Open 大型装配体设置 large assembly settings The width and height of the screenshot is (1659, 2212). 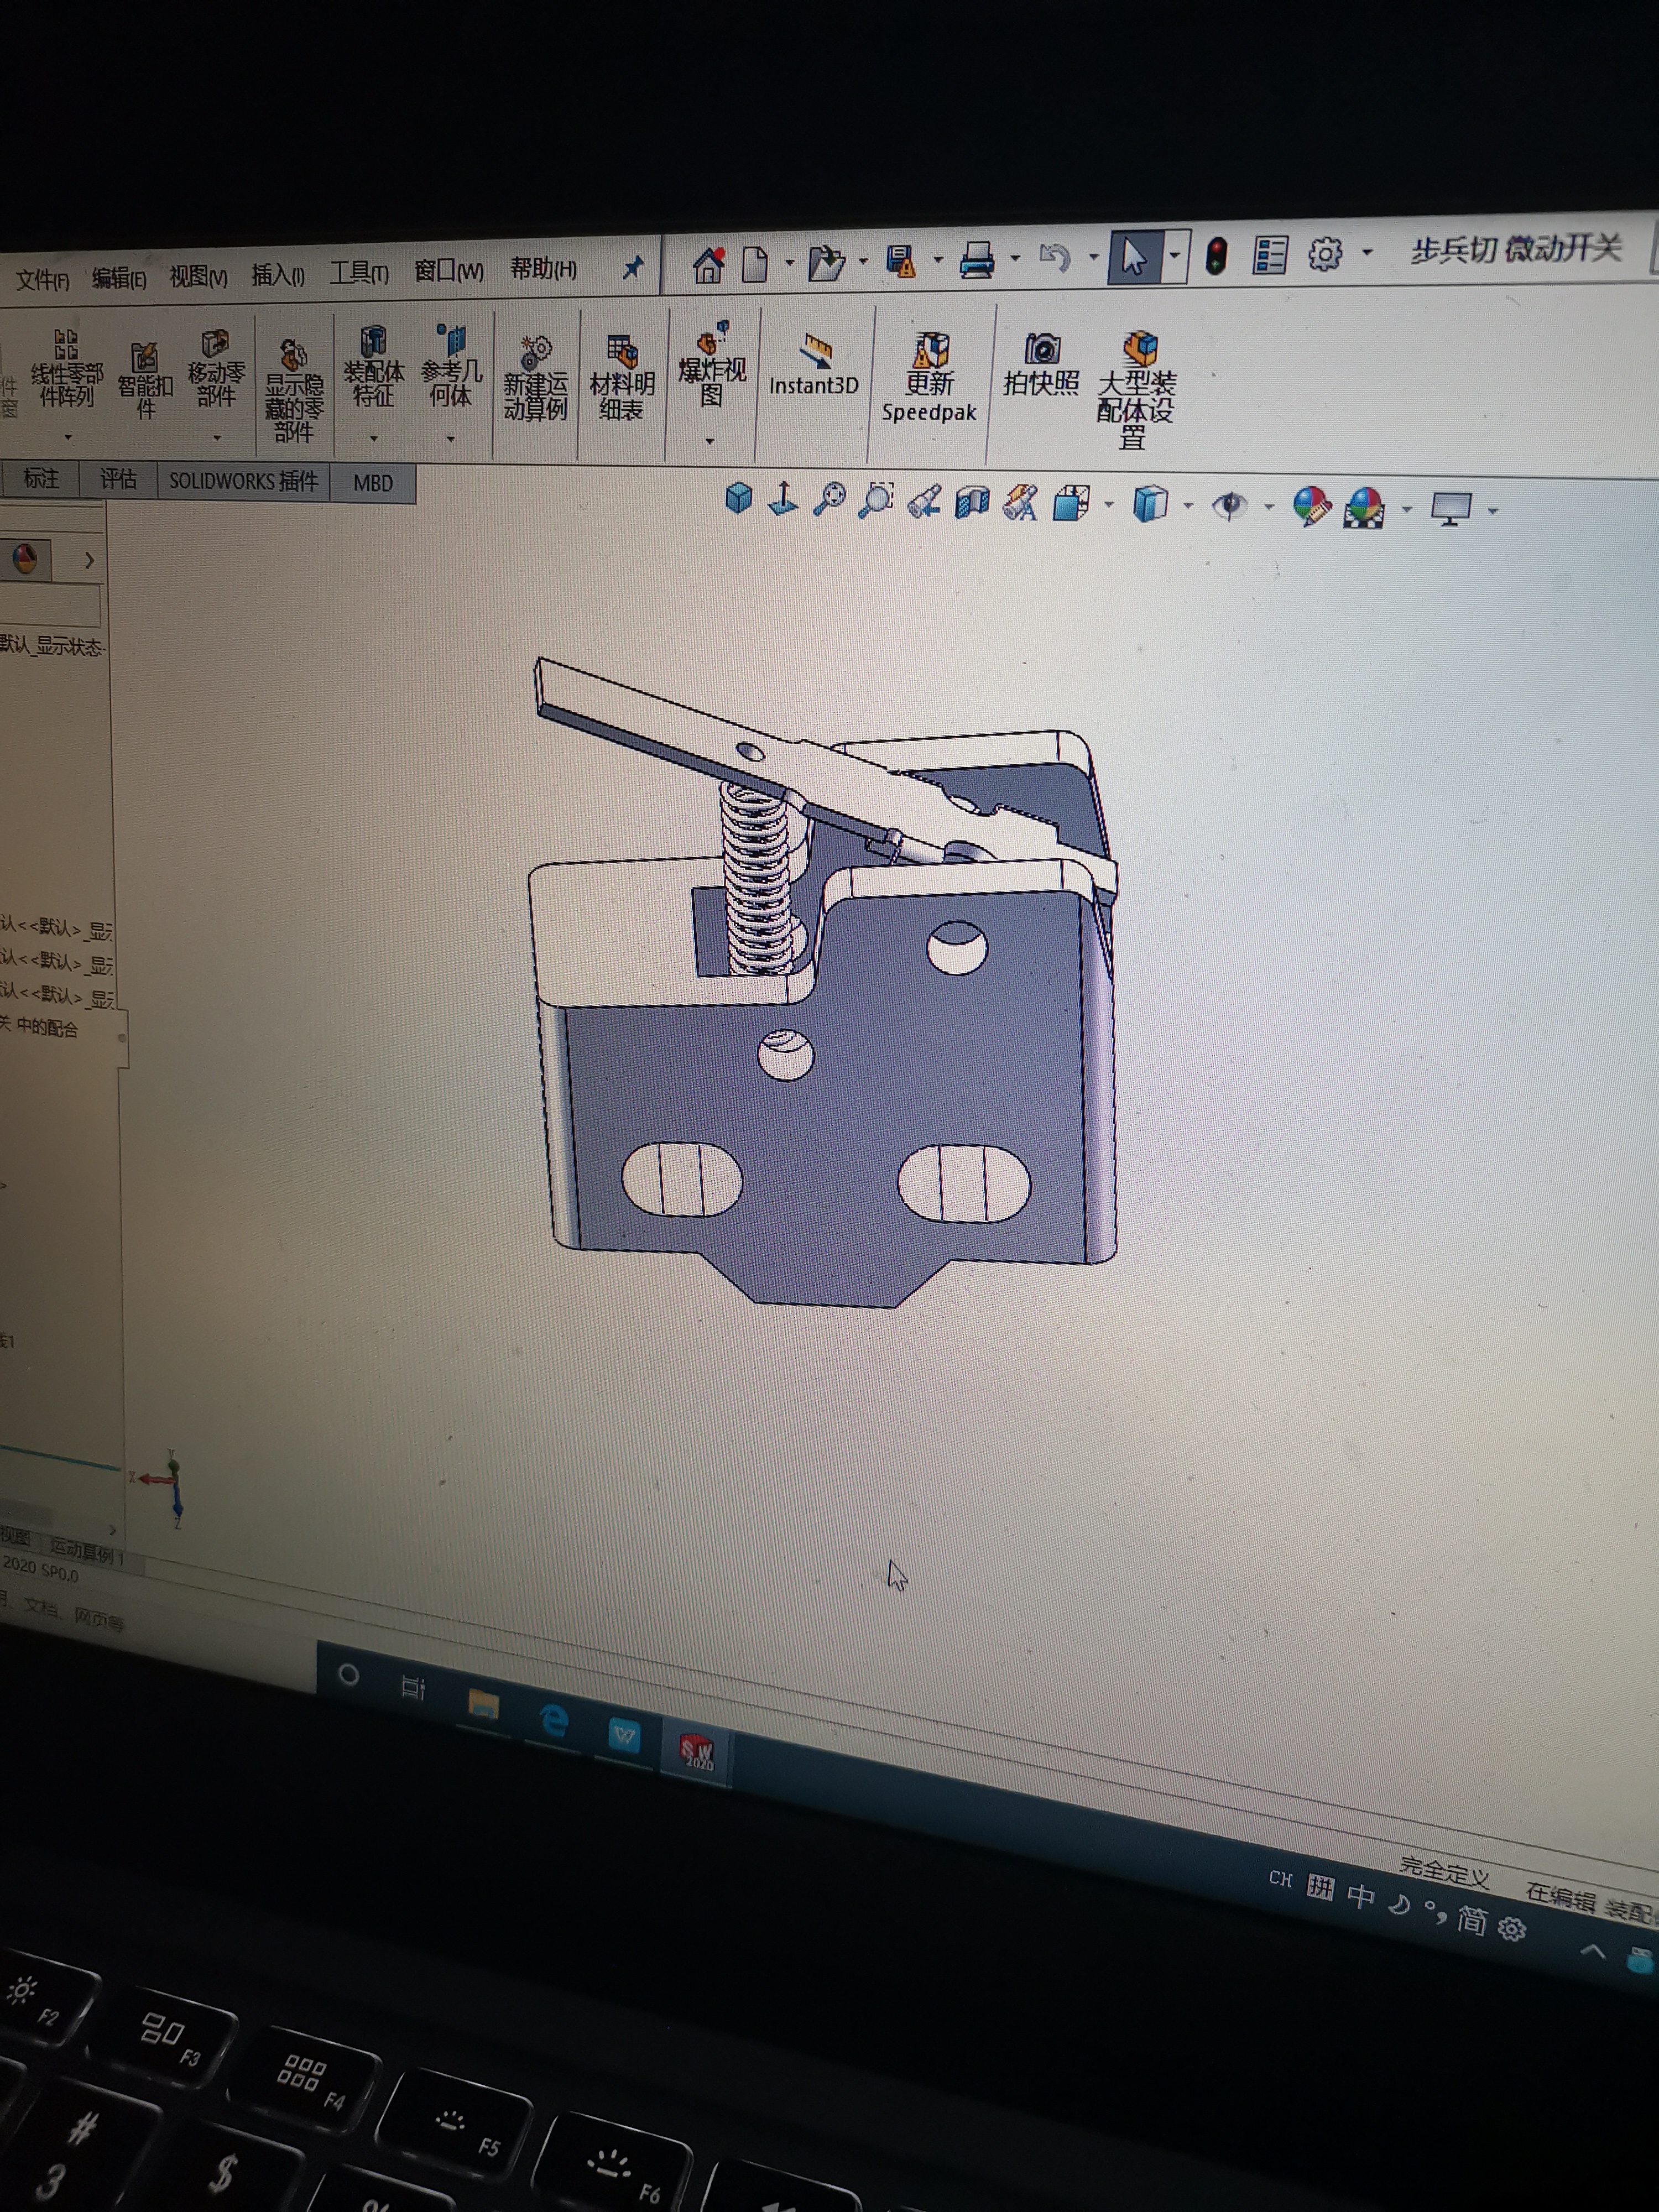coord(1136,390)
